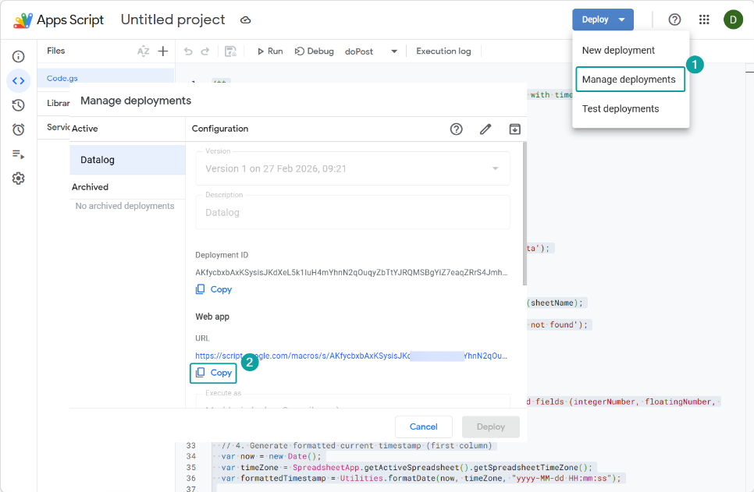Image resolution: width=754 pixels, height=492 pixels.
Task: Add a new file with plus icon
Action: pos(163,51)
